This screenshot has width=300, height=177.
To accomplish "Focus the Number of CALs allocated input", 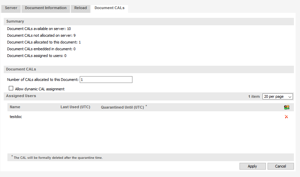I will 106,80.
